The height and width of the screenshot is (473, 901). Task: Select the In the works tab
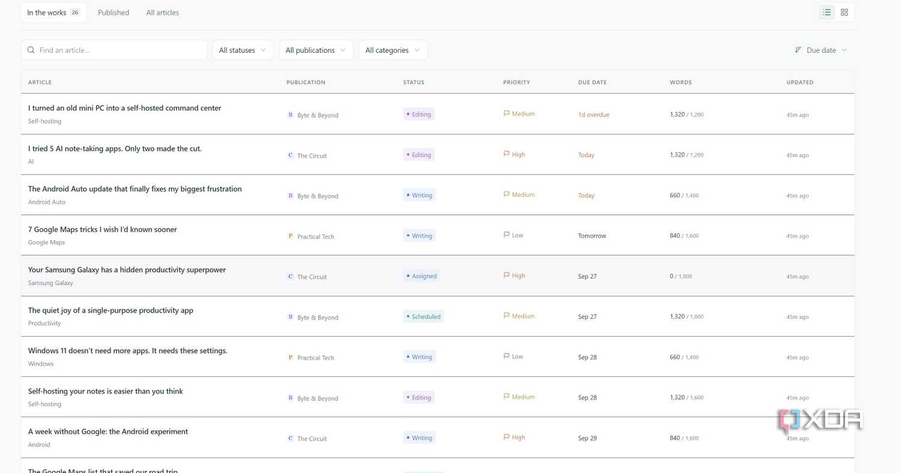(x=53, y=13)
